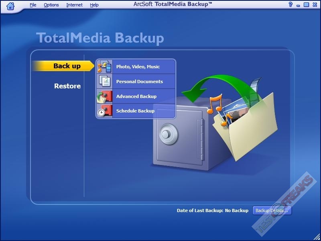This screenshot has height=241, width=321.
Task: Click the Advanced Backup camera icon
Action: (x=104, y=96)
